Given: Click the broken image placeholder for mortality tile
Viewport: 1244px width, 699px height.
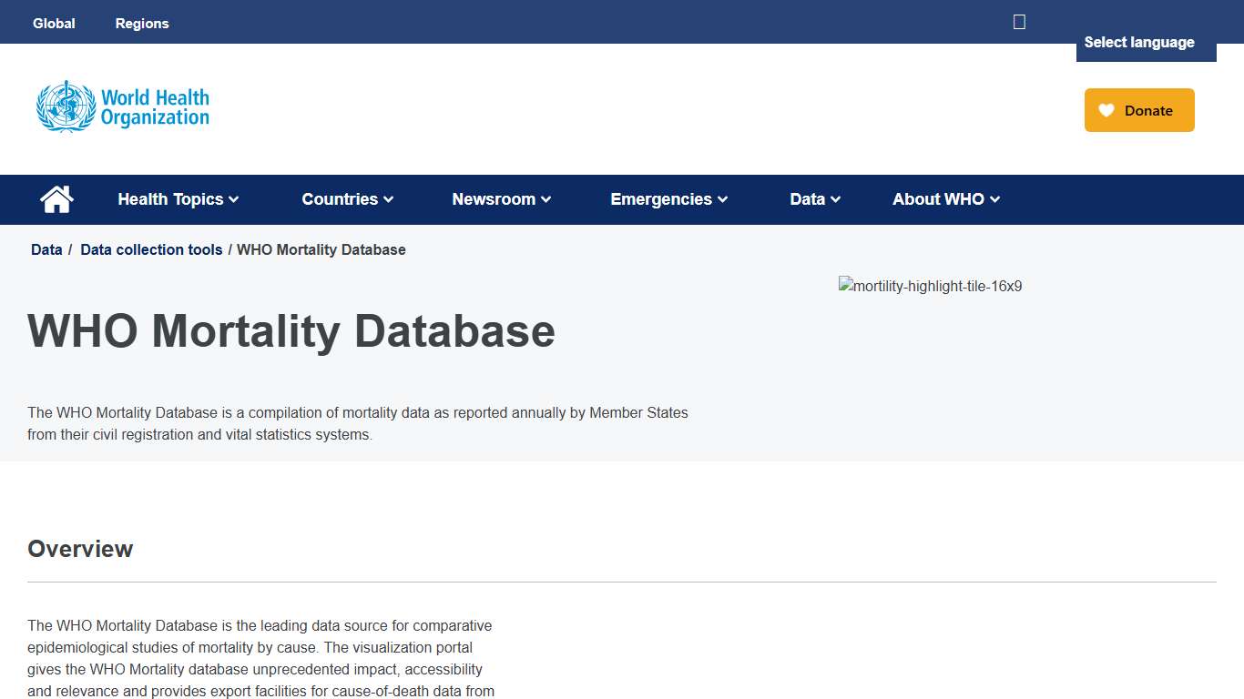Looking at the screenshot, I should (x=930, y=286).
